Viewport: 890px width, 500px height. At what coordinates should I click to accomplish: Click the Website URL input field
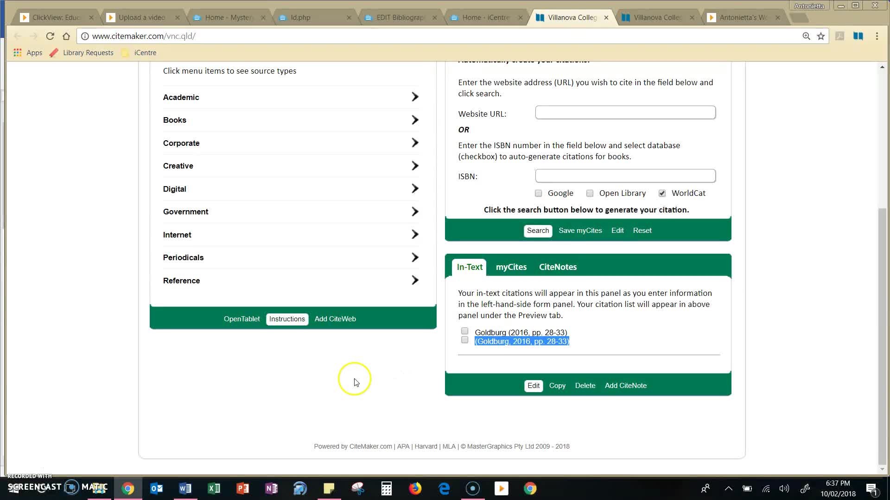(625, 112)
